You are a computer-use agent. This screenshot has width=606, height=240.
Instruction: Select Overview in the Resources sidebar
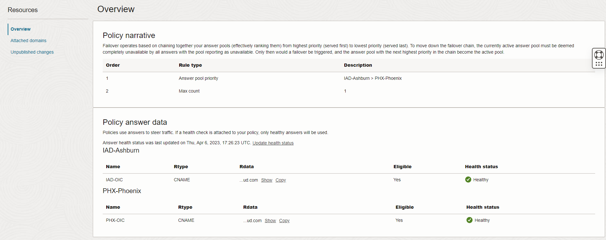tap(20, 29)
